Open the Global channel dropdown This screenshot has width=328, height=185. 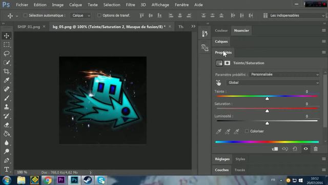[x=273, y=83]
